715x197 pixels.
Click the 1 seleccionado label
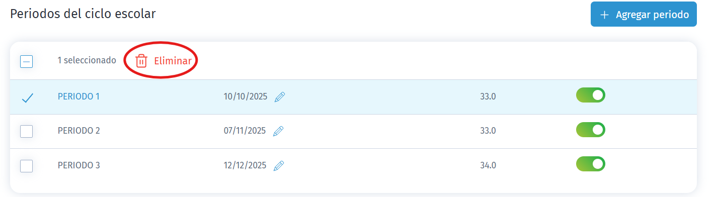tap(87, 60)
